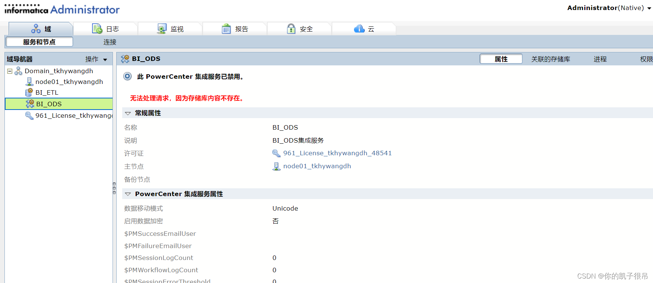Switch to the 云 main tab

click(x=364, y=29)
